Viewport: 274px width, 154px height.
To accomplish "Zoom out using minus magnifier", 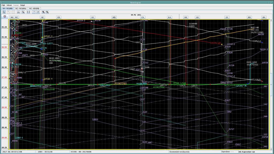I will tap(47, 12).
